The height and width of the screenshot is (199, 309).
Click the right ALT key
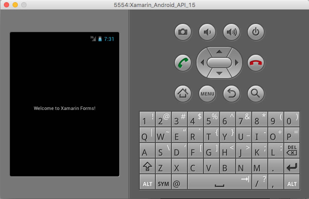pyautogui.click(x=292, y=182)
